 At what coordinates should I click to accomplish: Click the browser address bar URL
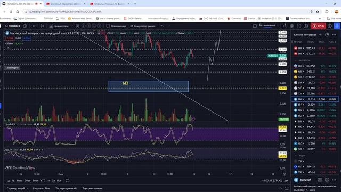pyautogui.click(x=65, y=12)
